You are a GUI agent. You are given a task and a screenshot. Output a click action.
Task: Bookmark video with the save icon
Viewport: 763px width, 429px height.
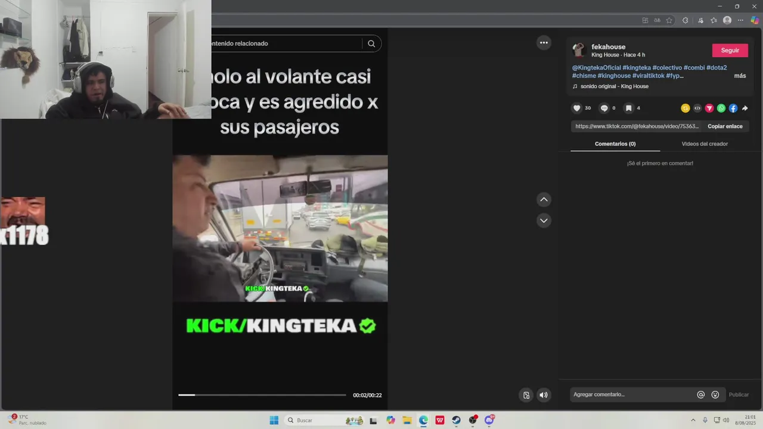(x=628, y=108)
